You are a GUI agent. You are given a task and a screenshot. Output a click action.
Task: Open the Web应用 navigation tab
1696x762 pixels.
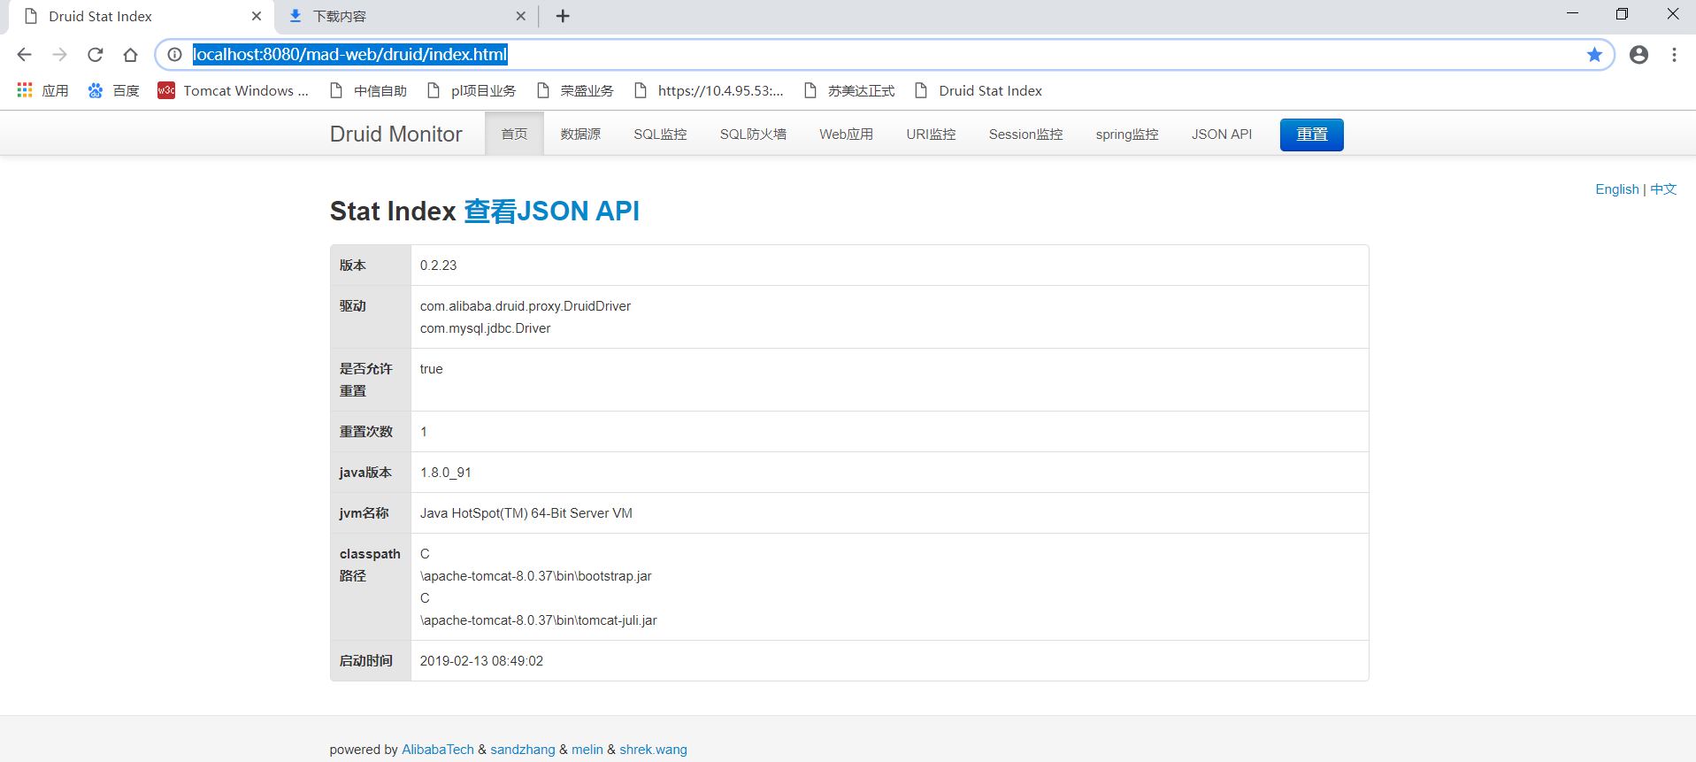pos(846,134)
